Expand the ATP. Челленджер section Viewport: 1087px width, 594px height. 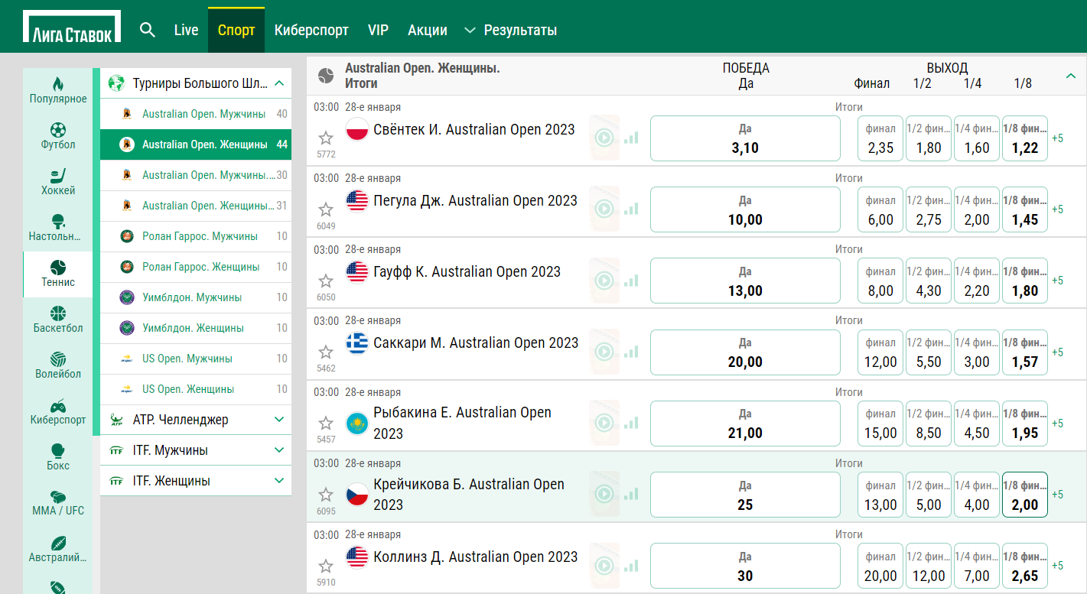[279, 420]
